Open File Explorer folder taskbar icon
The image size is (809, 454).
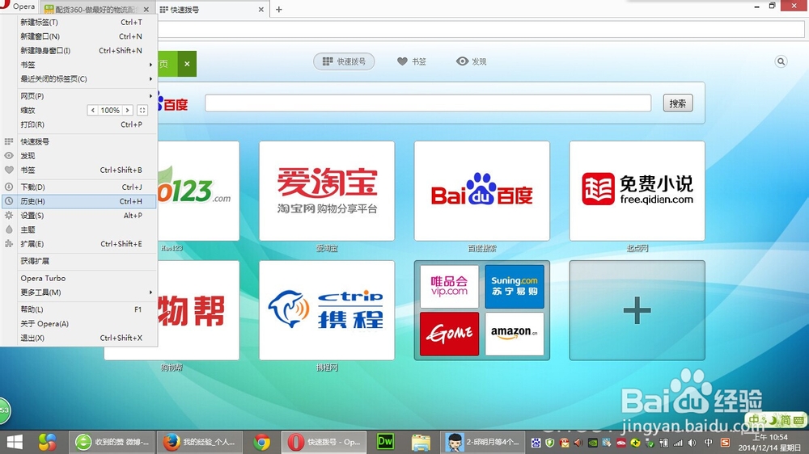(x=421, y=442)
